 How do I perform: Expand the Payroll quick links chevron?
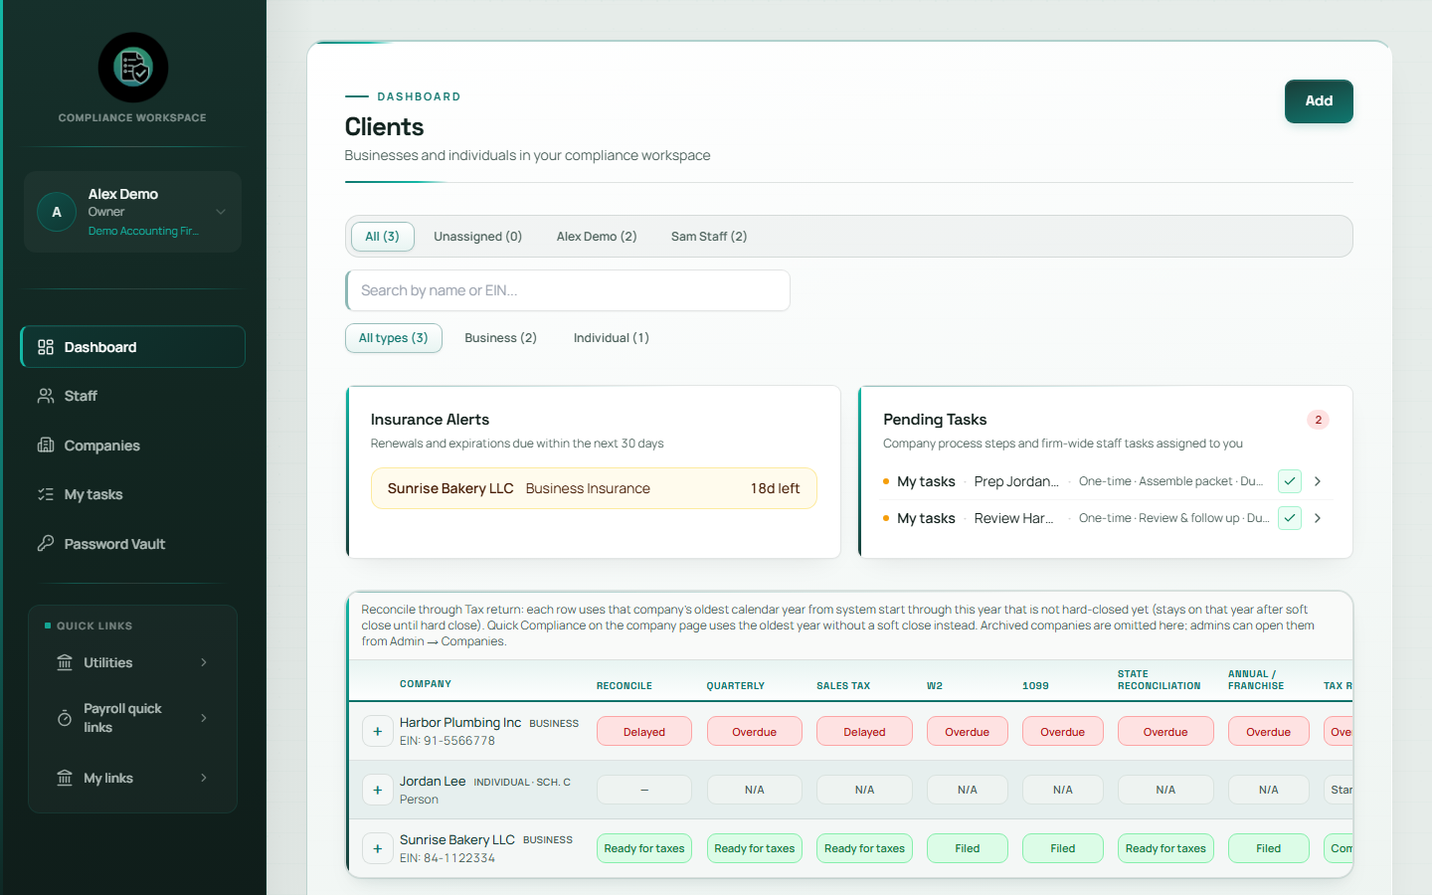point(204,718)
